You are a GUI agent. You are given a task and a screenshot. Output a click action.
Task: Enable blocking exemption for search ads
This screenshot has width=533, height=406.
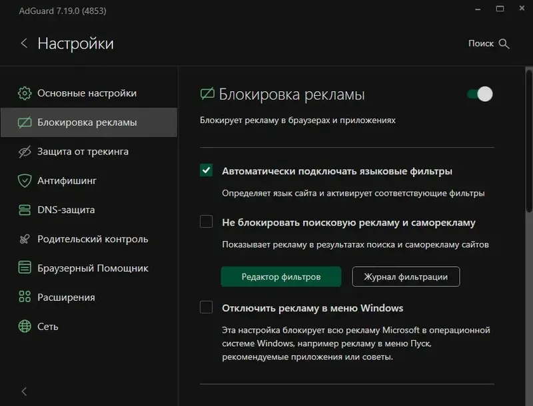click(207, 222)
